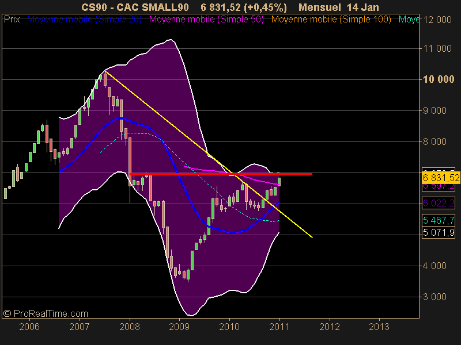Click the white price tag 5 071,9
Viewport: 461px width, 345px height.
[x=439, y=233]
